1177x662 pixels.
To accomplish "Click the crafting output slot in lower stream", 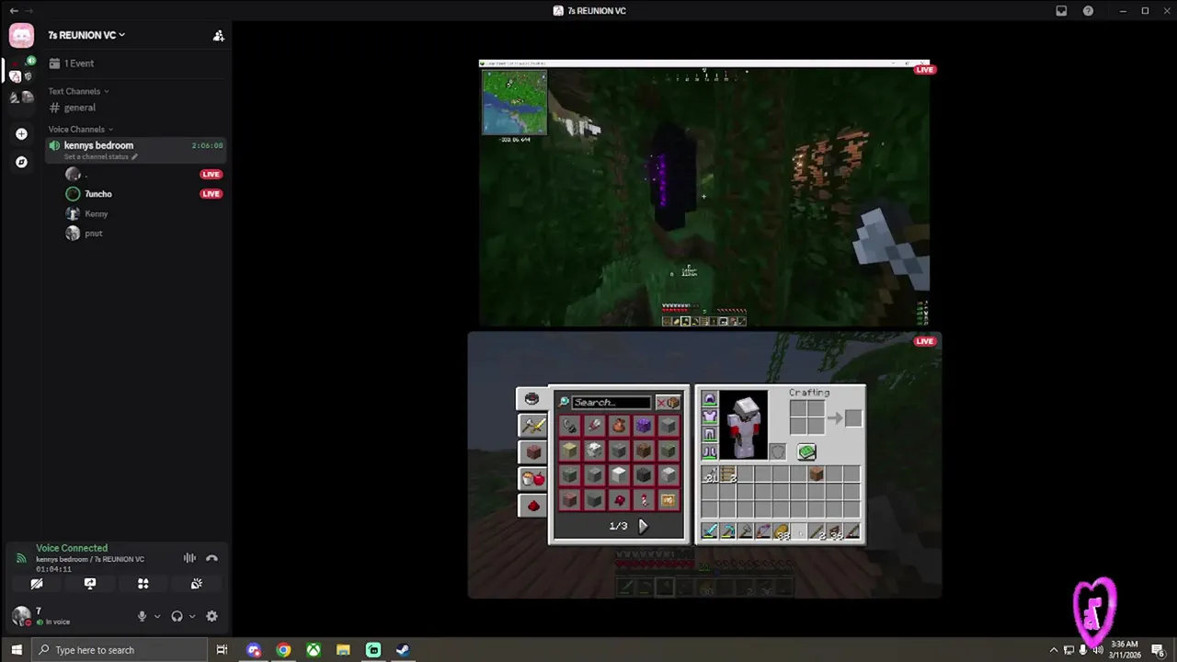I will click(x=853, y=418).
